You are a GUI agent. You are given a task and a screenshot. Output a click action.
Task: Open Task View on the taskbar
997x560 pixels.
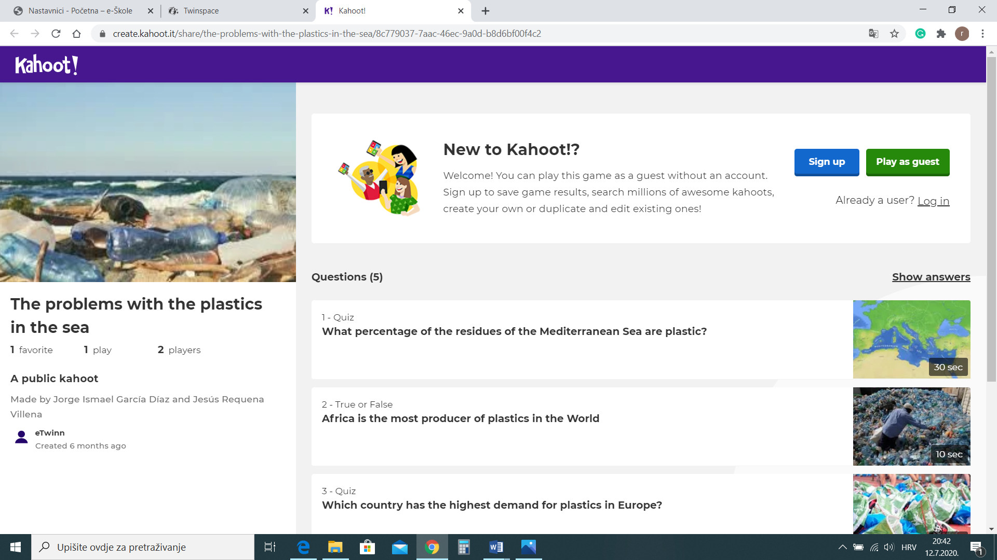270,547
